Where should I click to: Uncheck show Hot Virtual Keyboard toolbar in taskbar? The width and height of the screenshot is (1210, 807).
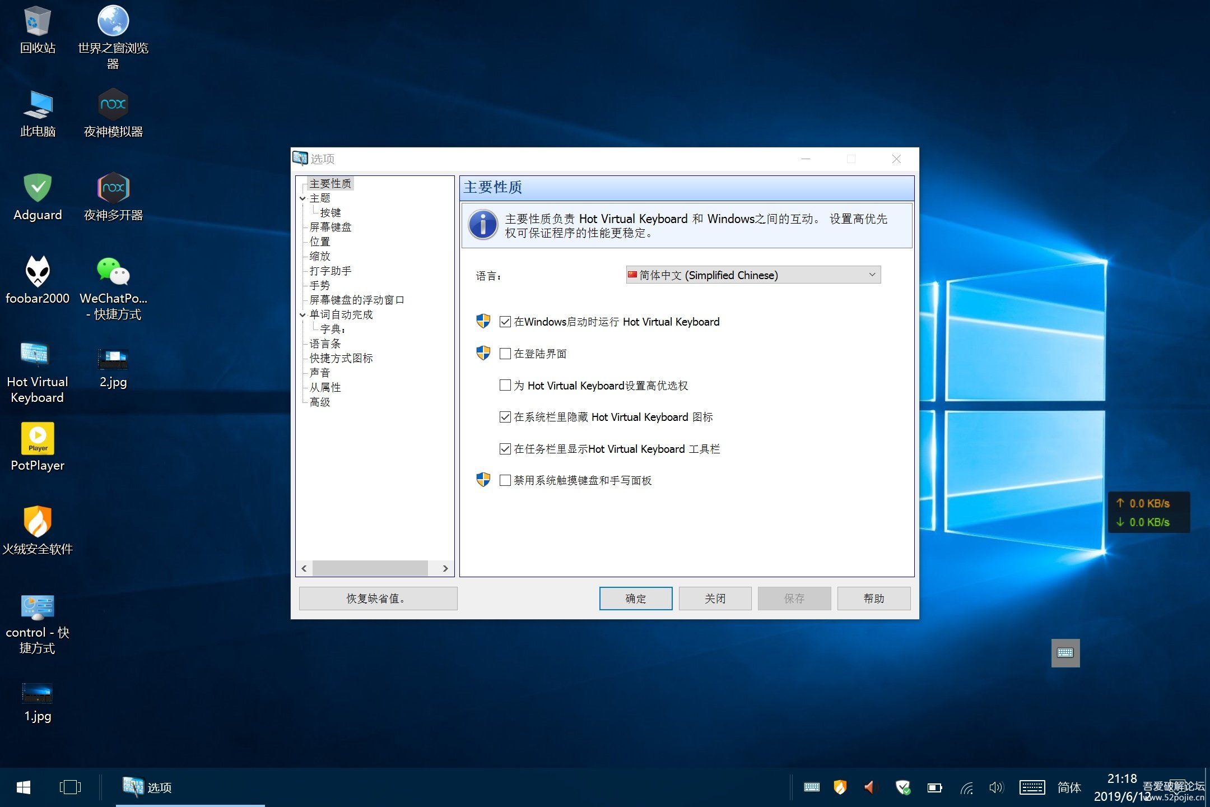505,449
